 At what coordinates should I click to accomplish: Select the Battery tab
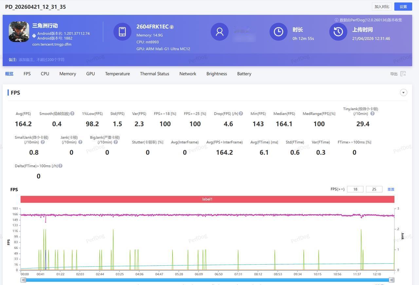coord(244,74)
